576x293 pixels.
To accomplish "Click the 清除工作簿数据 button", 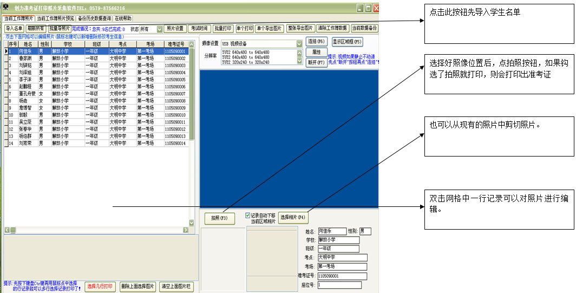I will (x=332, y=28).
